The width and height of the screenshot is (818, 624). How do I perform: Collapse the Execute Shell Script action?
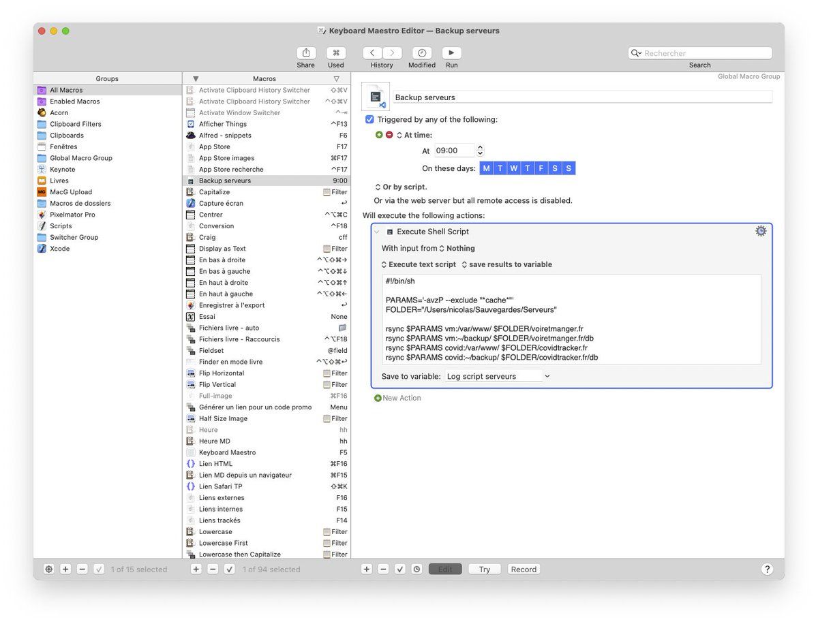[377, 232]
